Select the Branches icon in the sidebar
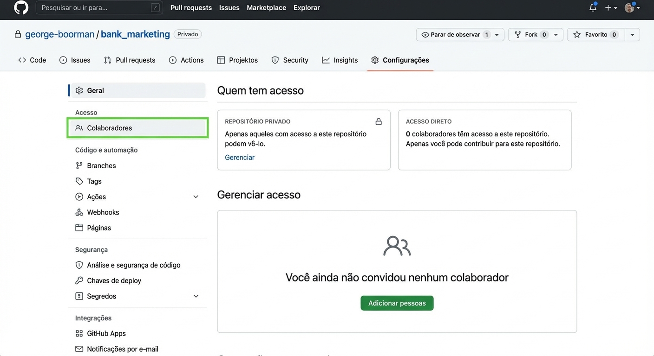 (x=79, y=165)
